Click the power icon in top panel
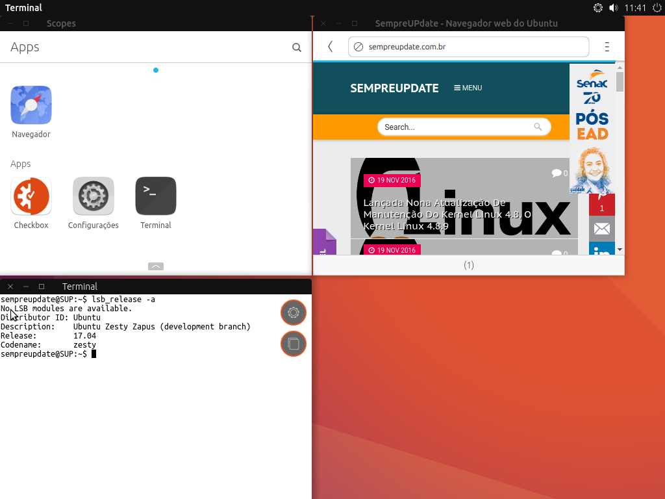Image resolution: width=665 pixels, height=499 pixels. (657, 8)
